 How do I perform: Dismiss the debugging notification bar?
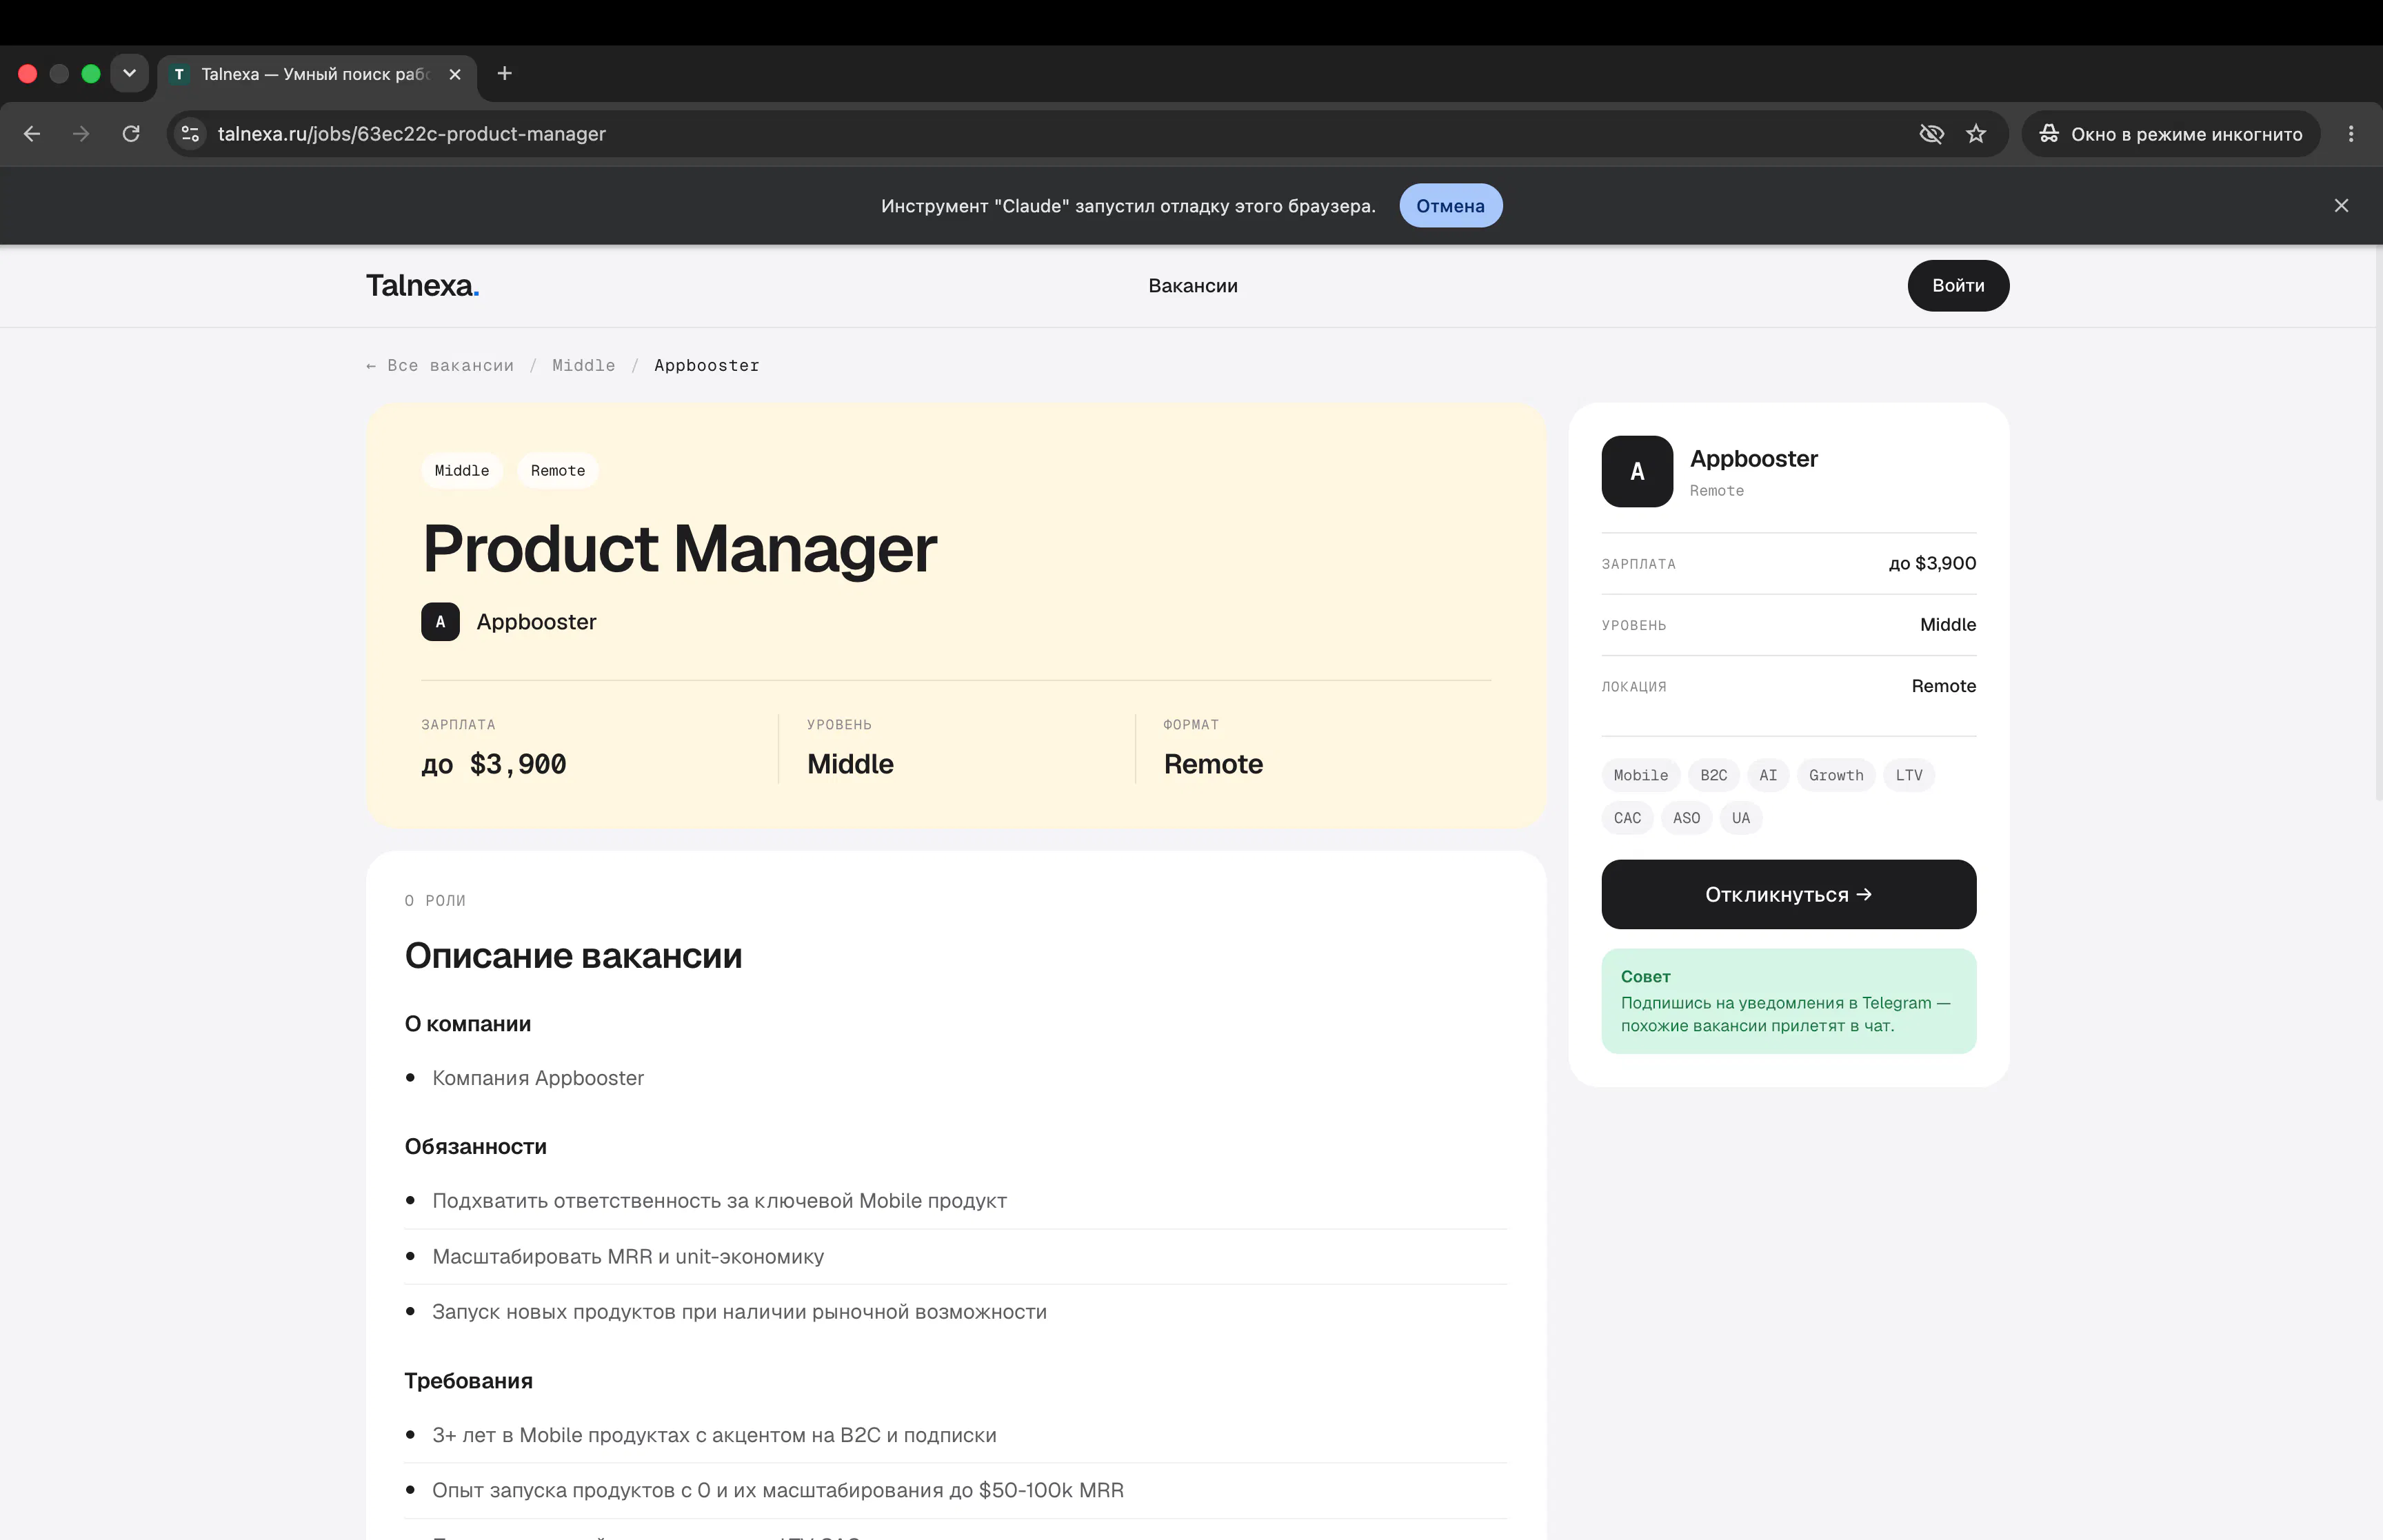tap(2341, 206)
